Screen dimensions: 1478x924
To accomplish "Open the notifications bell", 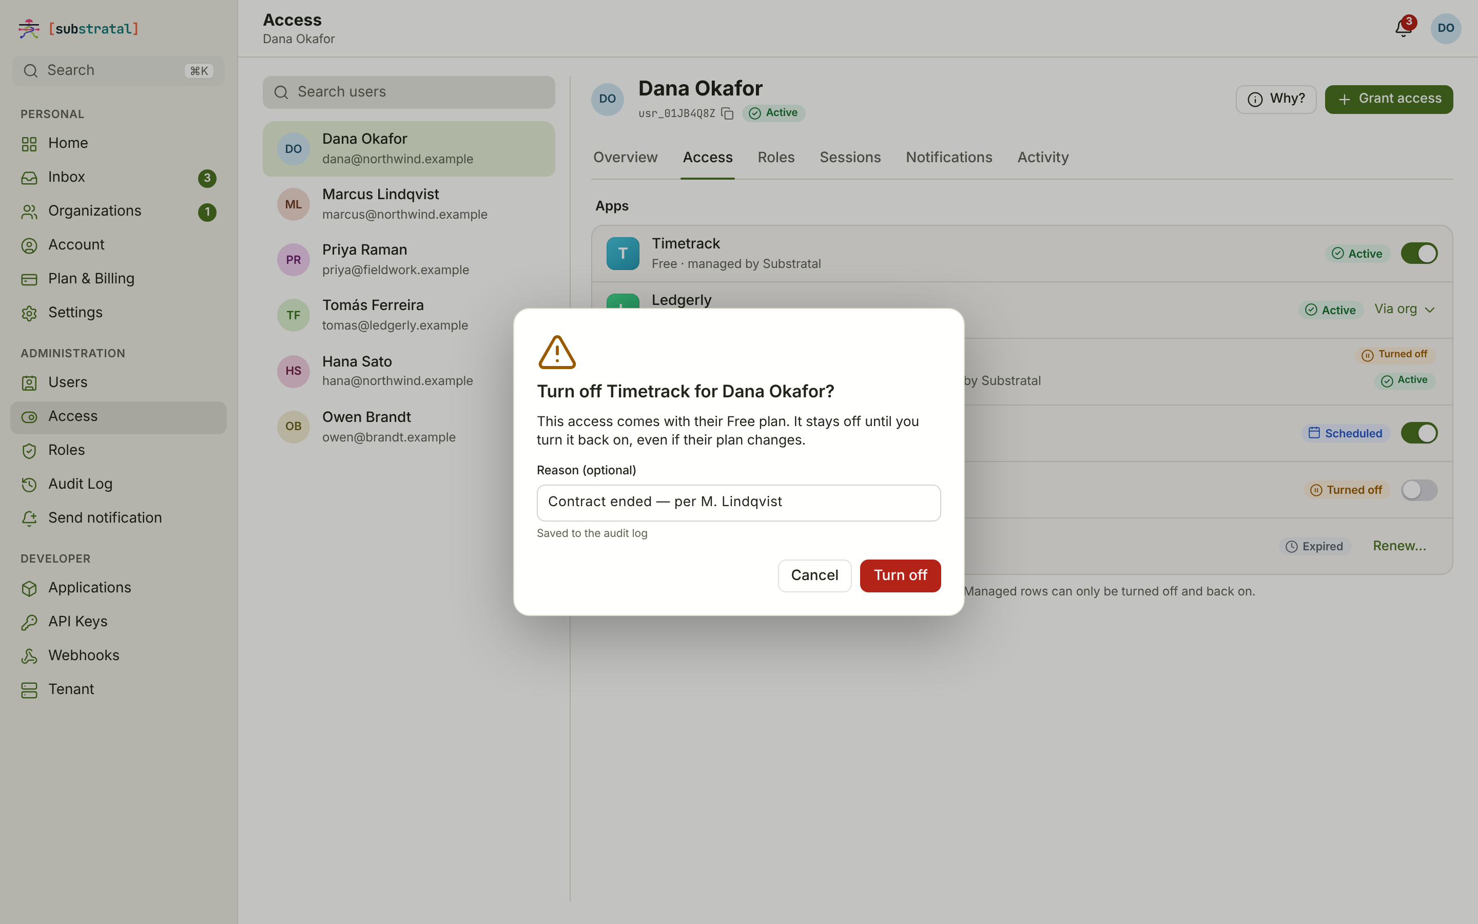I will [x=1403, y=28].
